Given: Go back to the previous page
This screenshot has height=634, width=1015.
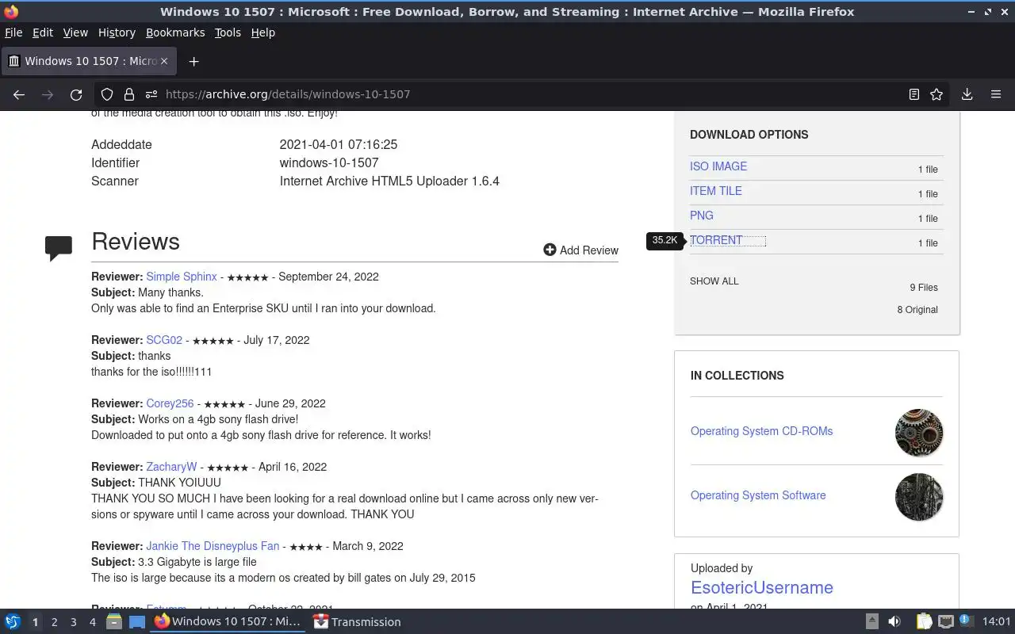Looking at the screenshot, I should pyautogui.click(x=19, y=94).
